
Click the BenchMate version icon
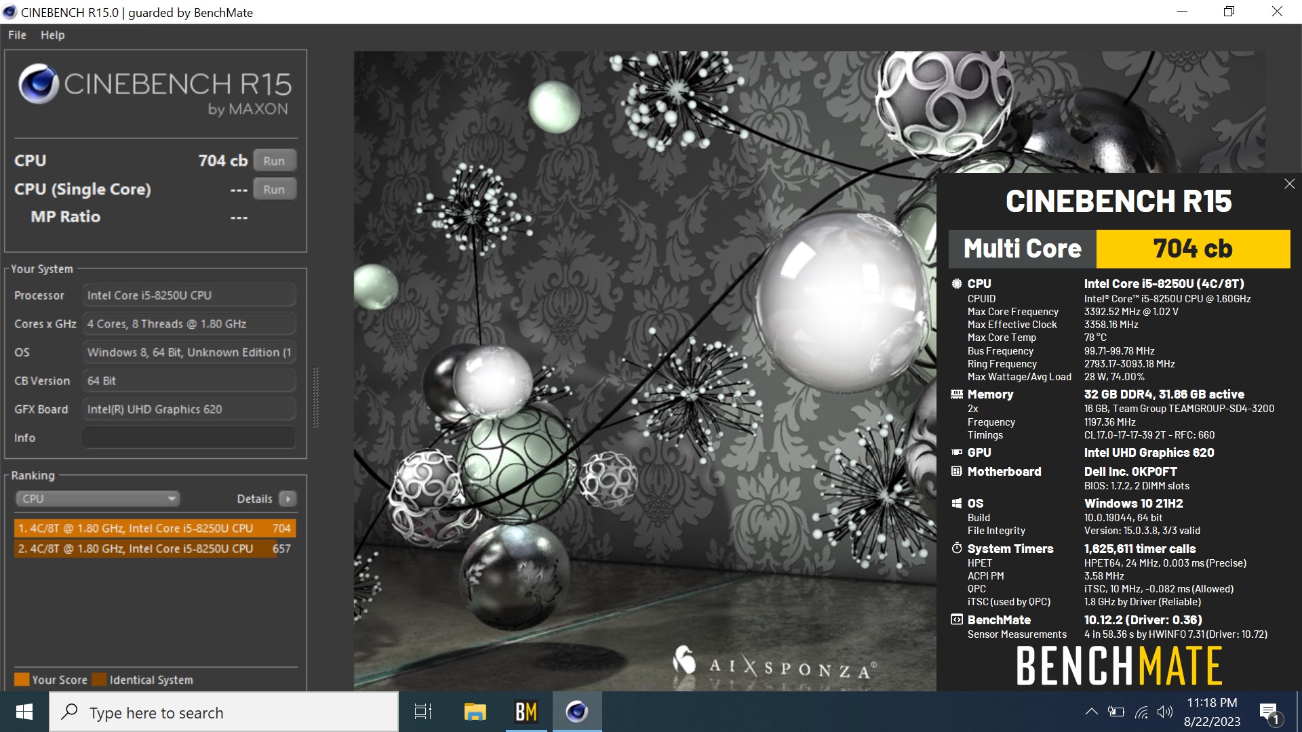click(x=956, y=619)
